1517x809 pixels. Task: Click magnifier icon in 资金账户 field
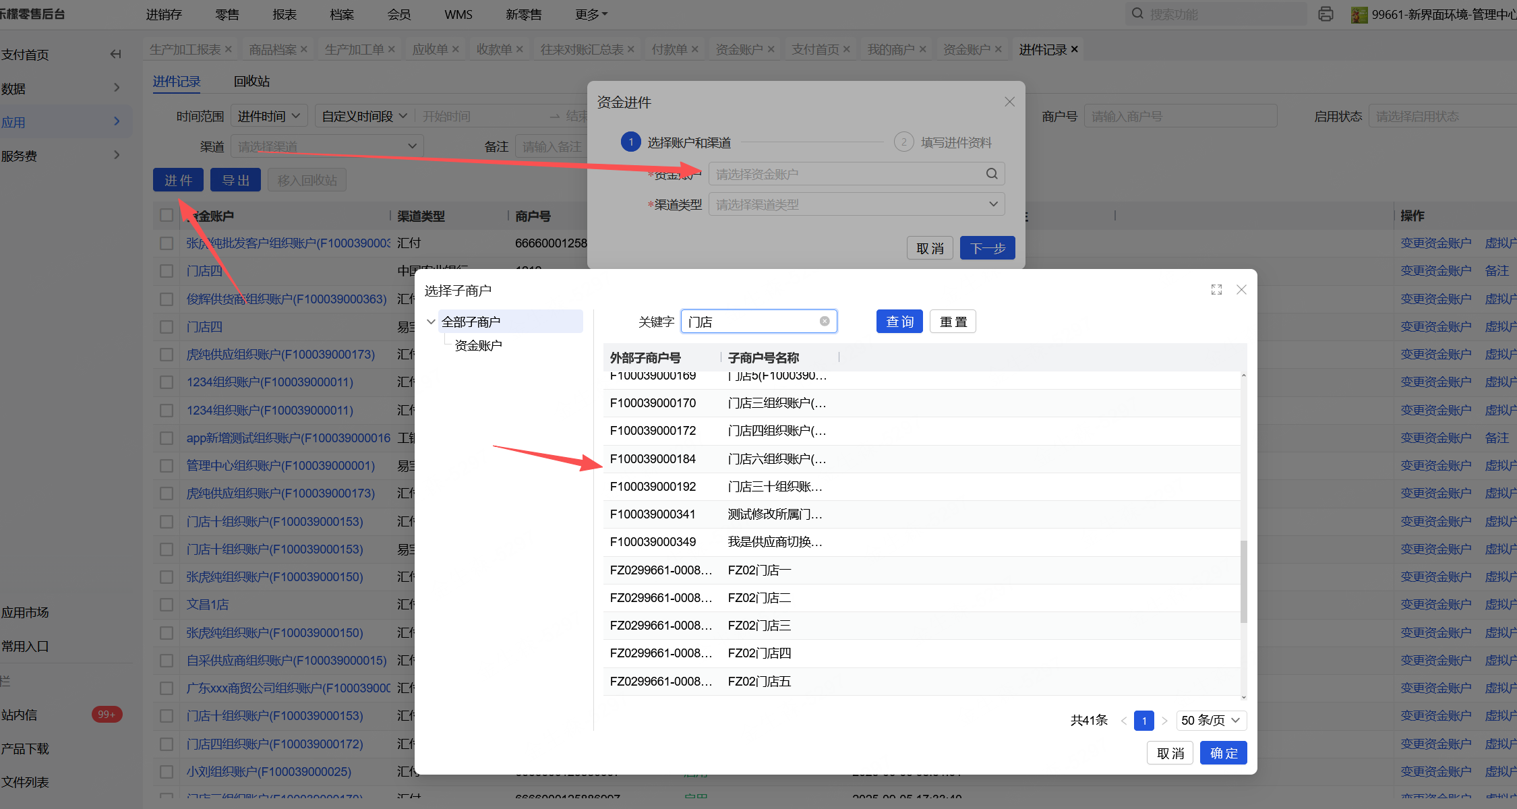(x=992, y=174)
